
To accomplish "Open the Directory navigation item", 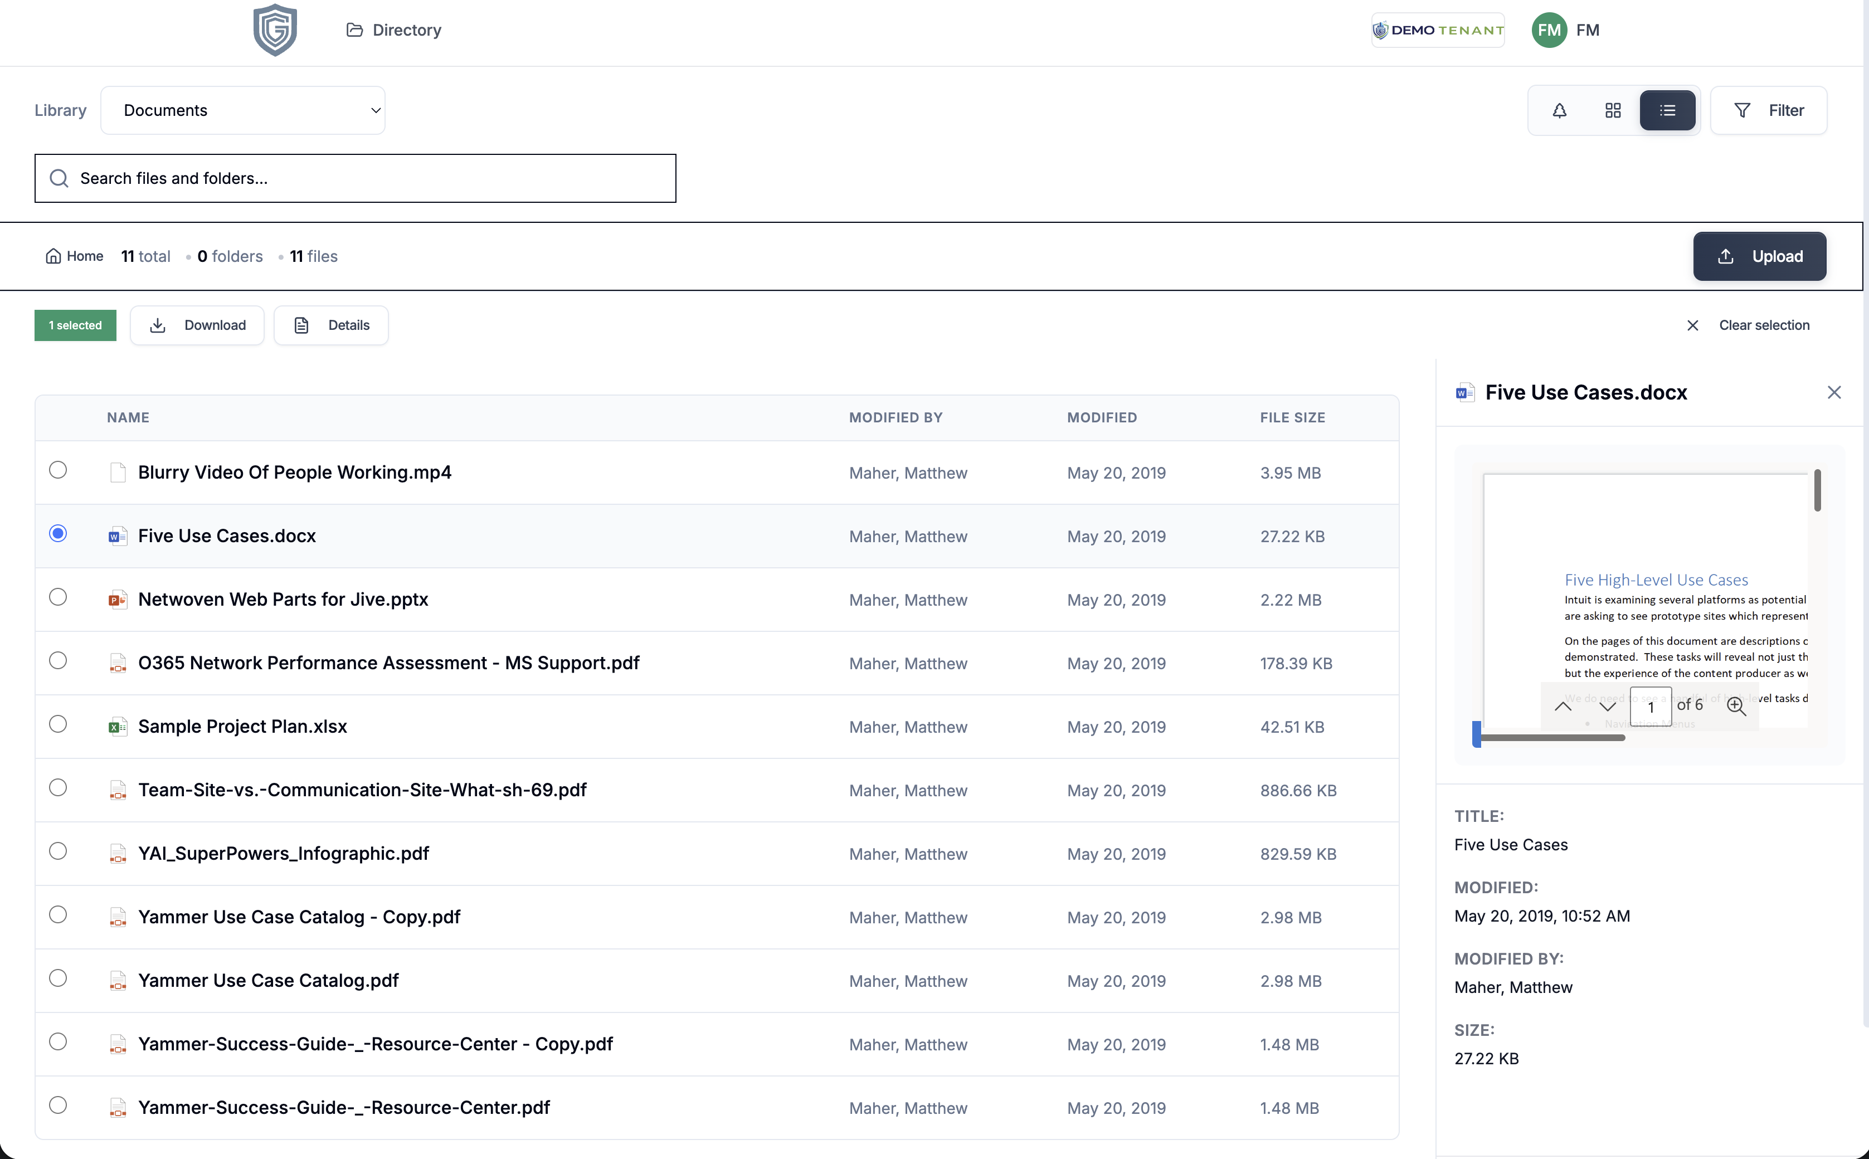I will point(394,30).
